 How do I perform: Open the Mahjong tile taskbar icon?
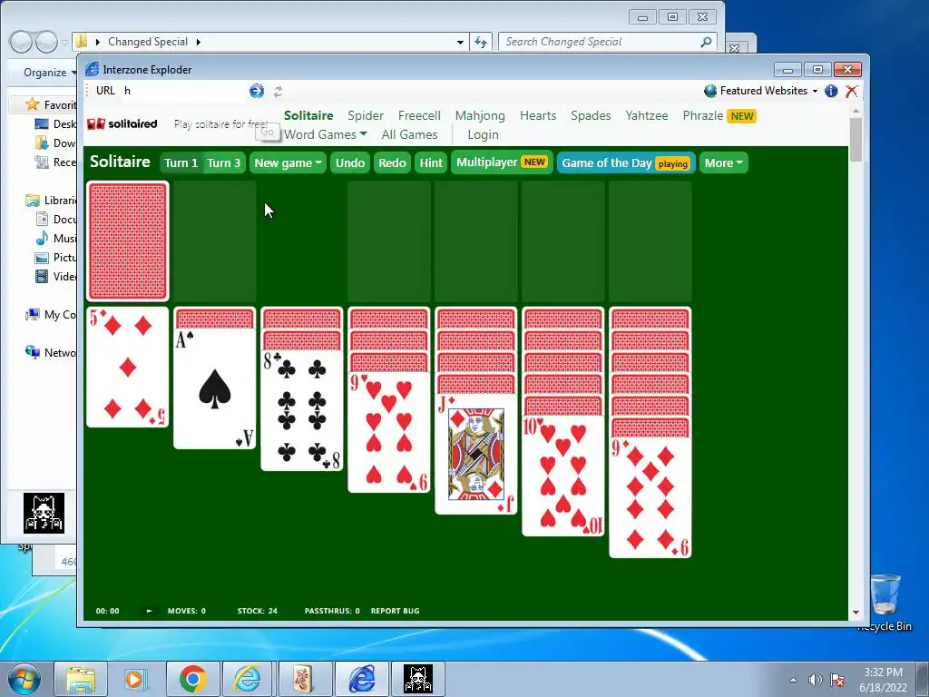(x=305, y=679)
